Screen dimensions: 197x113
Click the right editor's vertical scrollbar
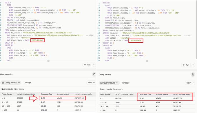click(196, 30)
